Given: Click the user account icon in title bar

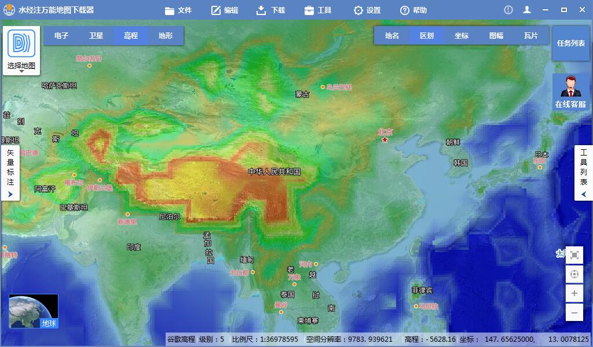Looking at the screenshot, I should click(528, 9).
